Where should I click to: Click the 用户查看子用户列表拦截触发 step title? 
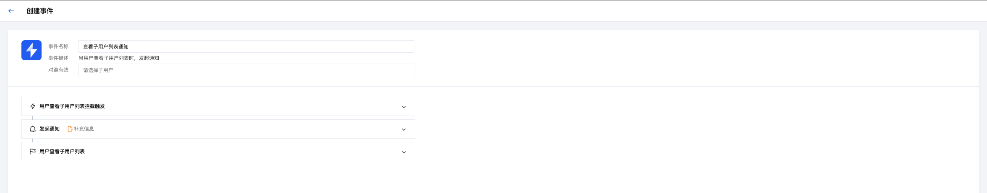point(72,106)
